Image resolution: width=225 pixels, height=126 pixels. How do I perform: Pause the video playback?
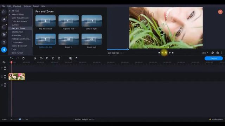coord(166,52)
